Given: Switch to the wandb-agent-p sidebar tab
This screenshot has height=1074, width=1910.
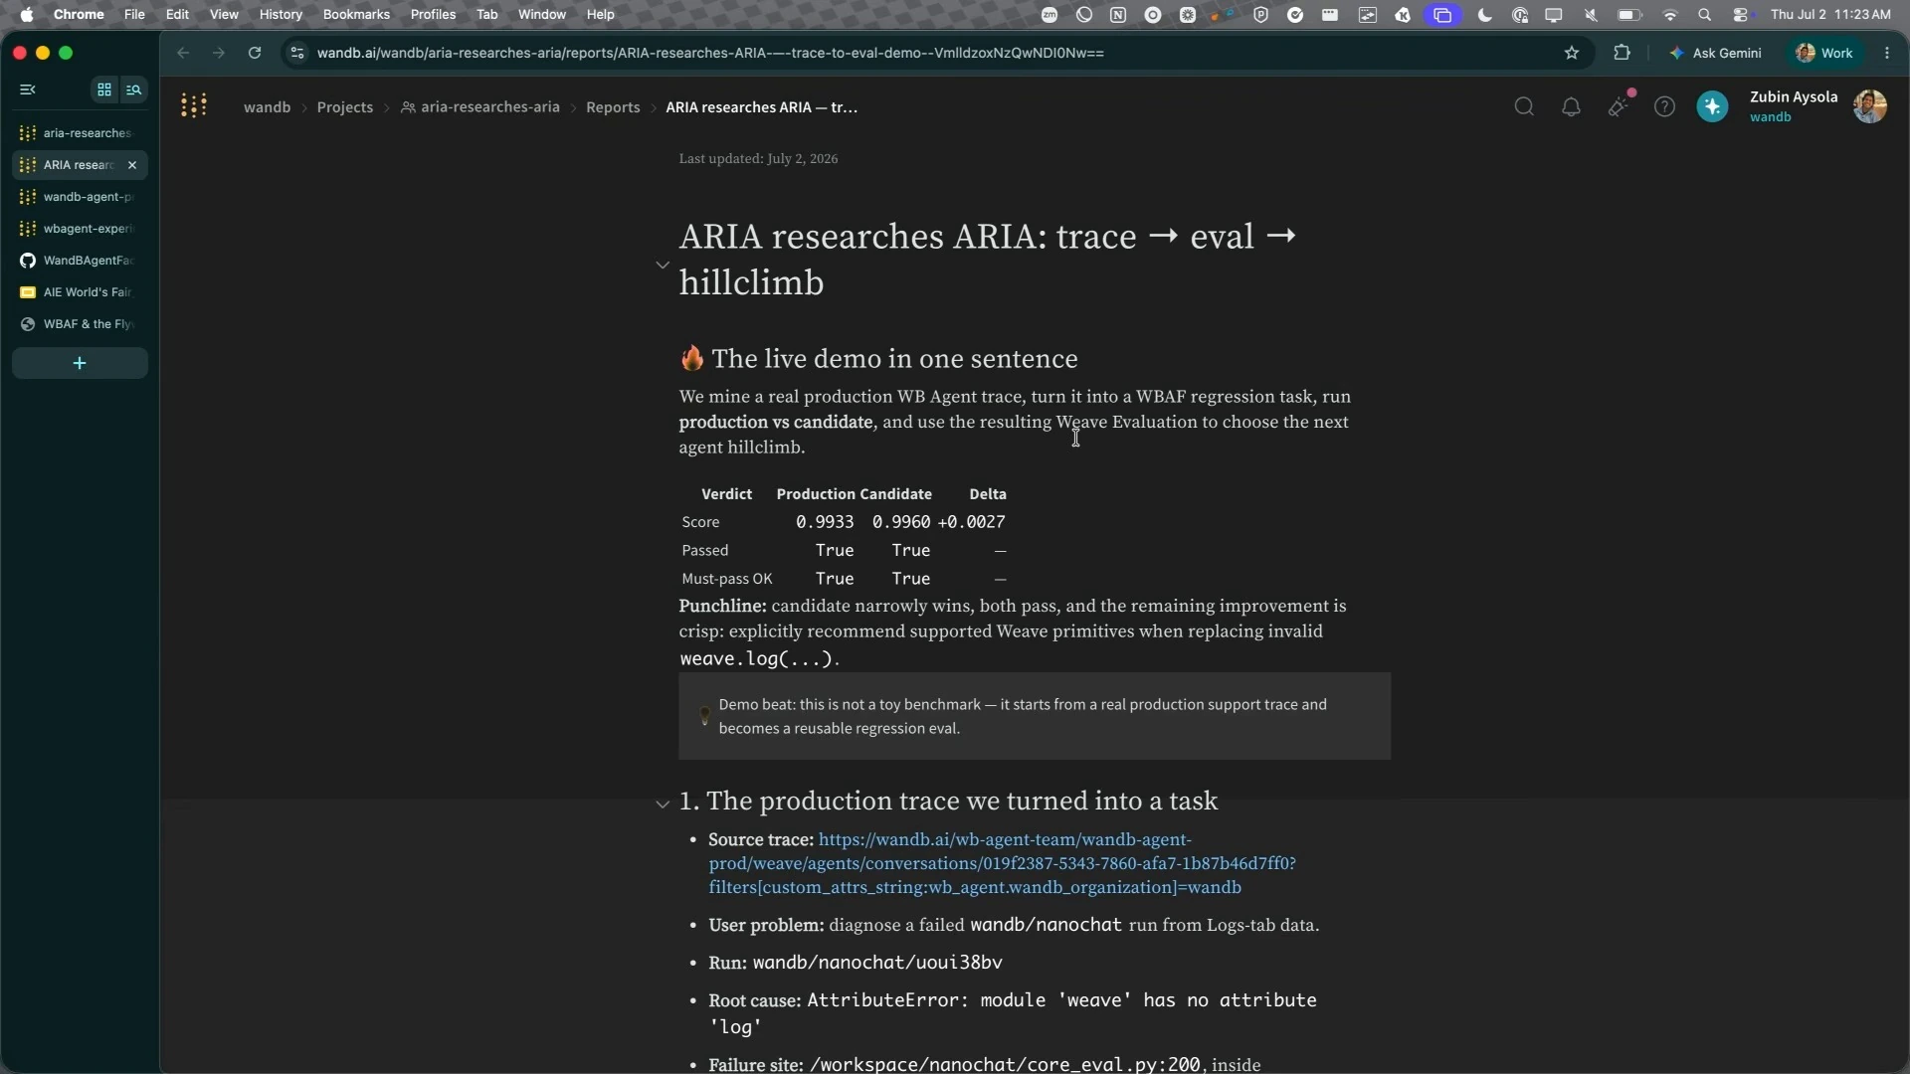Looking at the screenshot, I should click(x=80, y=197).
